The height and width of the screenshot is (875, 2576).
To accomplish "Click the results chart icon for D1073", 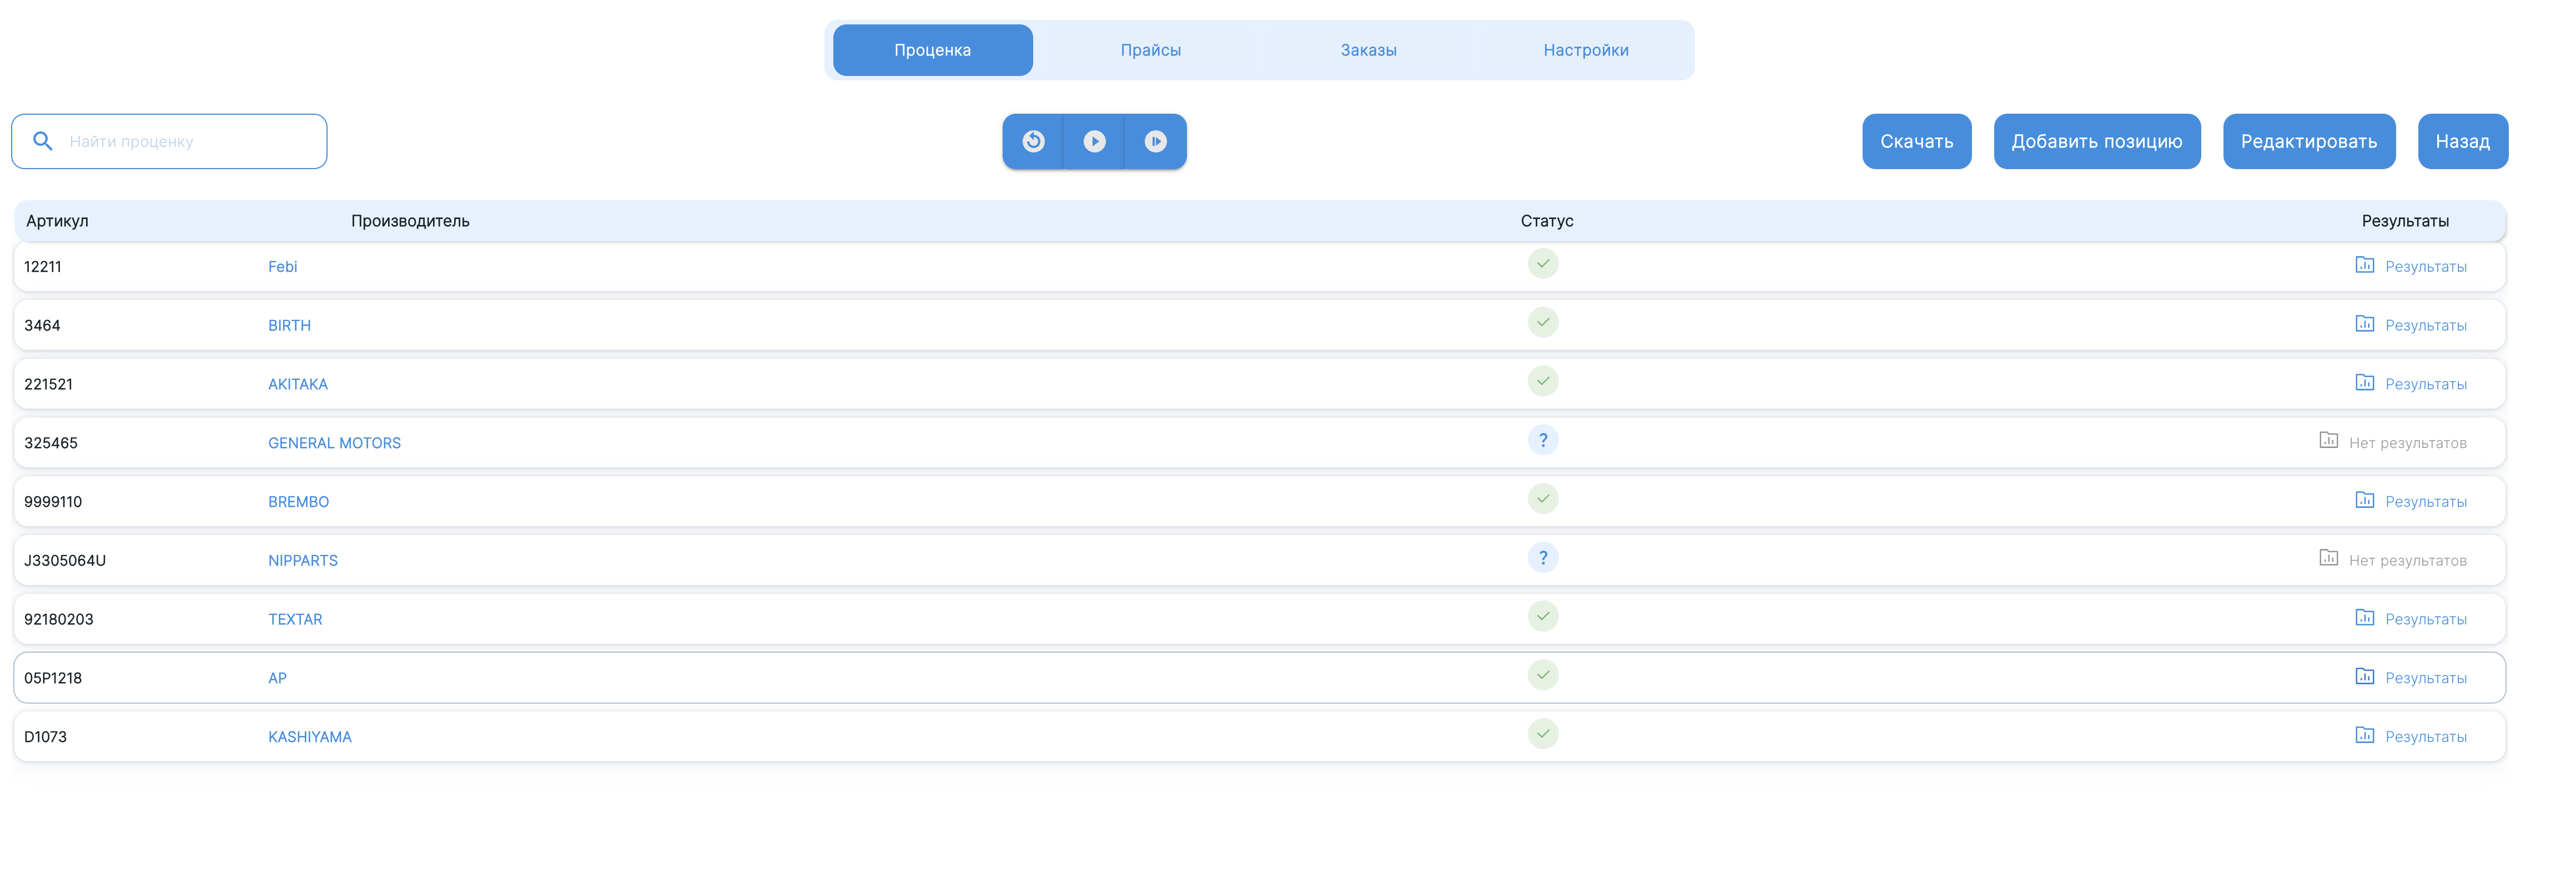I will pyautogui.click(x=2364, y=735).
